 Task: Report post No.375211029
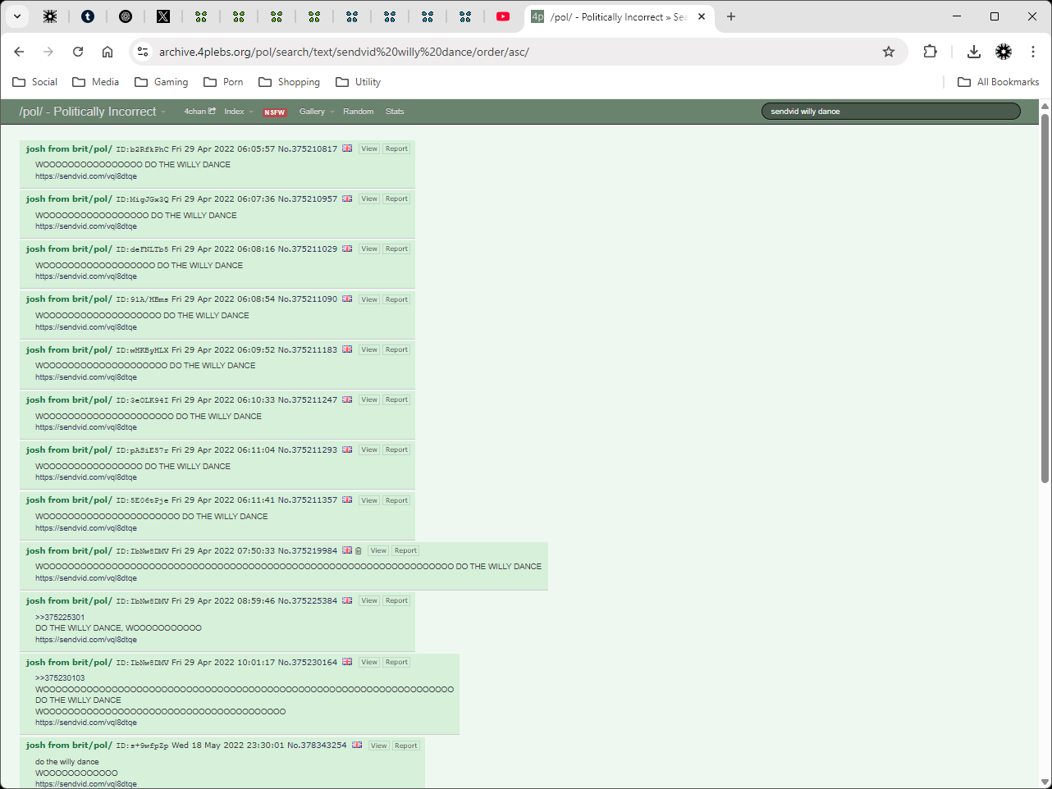coord(396,249)
